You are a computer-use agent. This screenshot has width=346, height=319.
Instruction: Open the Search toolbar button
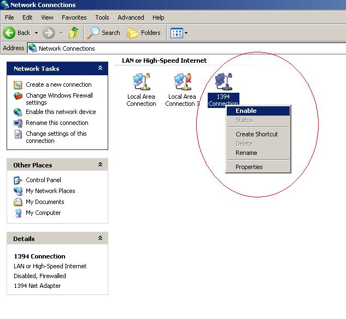pyautogui.click(x=104, y=33)
